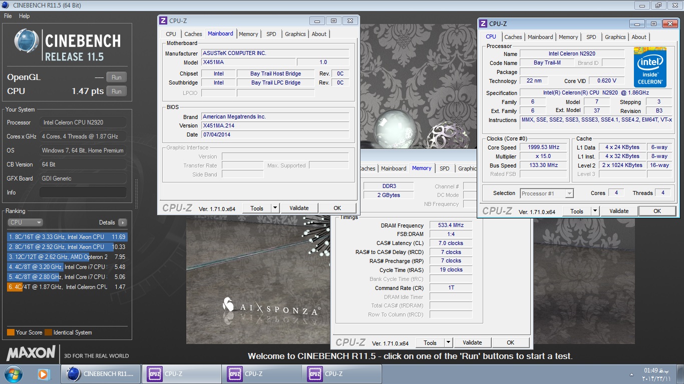This screenshot has height=384, width=684.
Task: Run the CPU benchmark
Action: (116, 91)
